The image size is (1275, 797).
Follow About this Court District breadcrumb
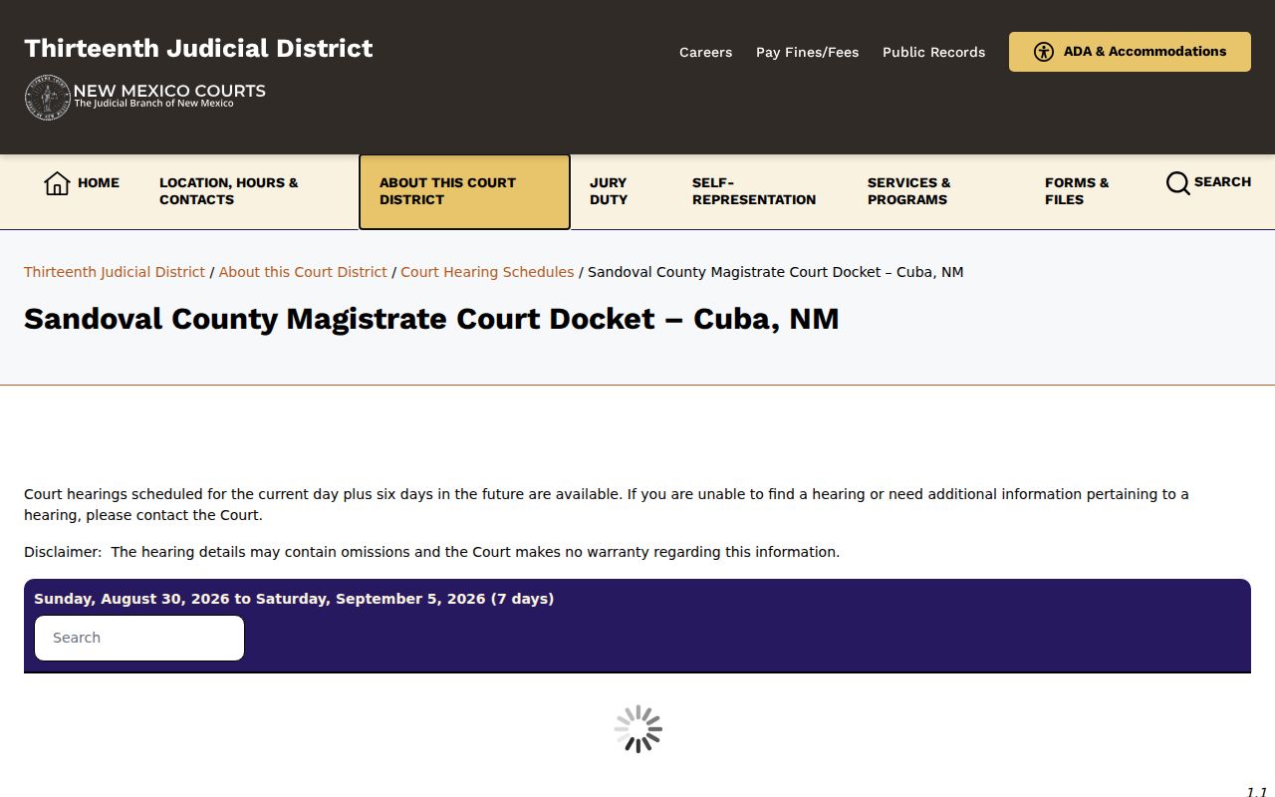(303, 272)
